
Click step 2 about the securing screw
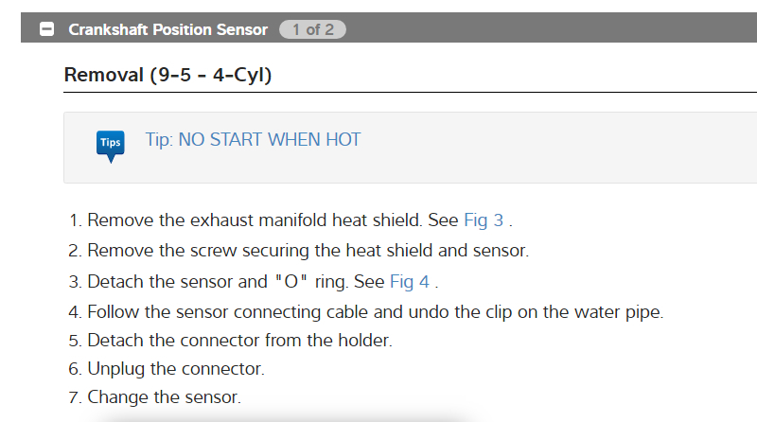[308, 251]
